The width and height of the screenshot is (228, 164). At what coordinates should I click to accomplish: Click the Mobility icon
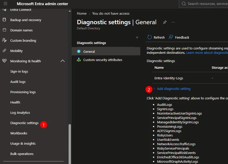(x=4, y=50)
